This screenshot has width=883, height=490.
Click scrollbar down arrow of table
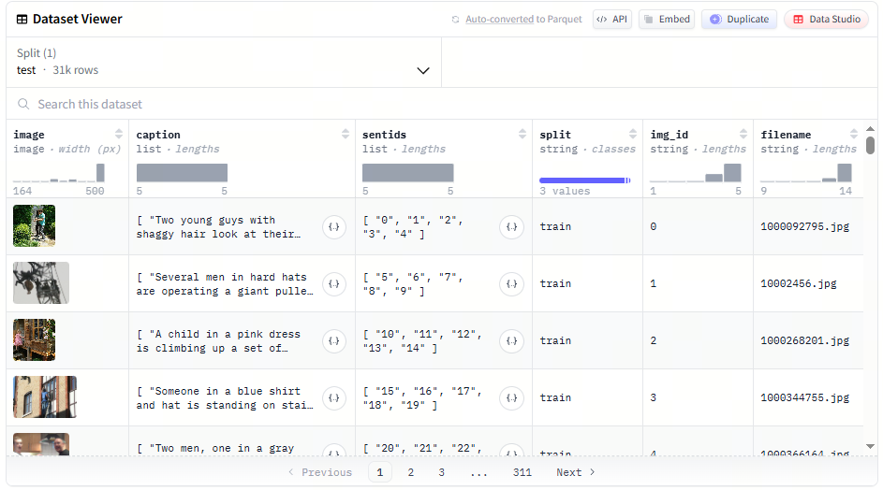tap(870, 446)
